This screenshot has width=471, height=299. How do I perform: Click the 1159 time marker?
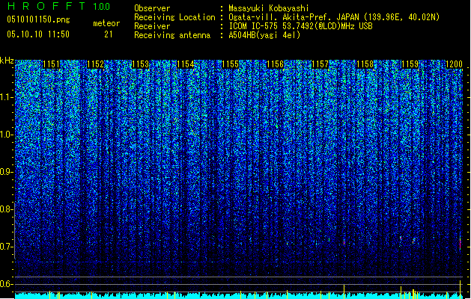coord(410,64)
